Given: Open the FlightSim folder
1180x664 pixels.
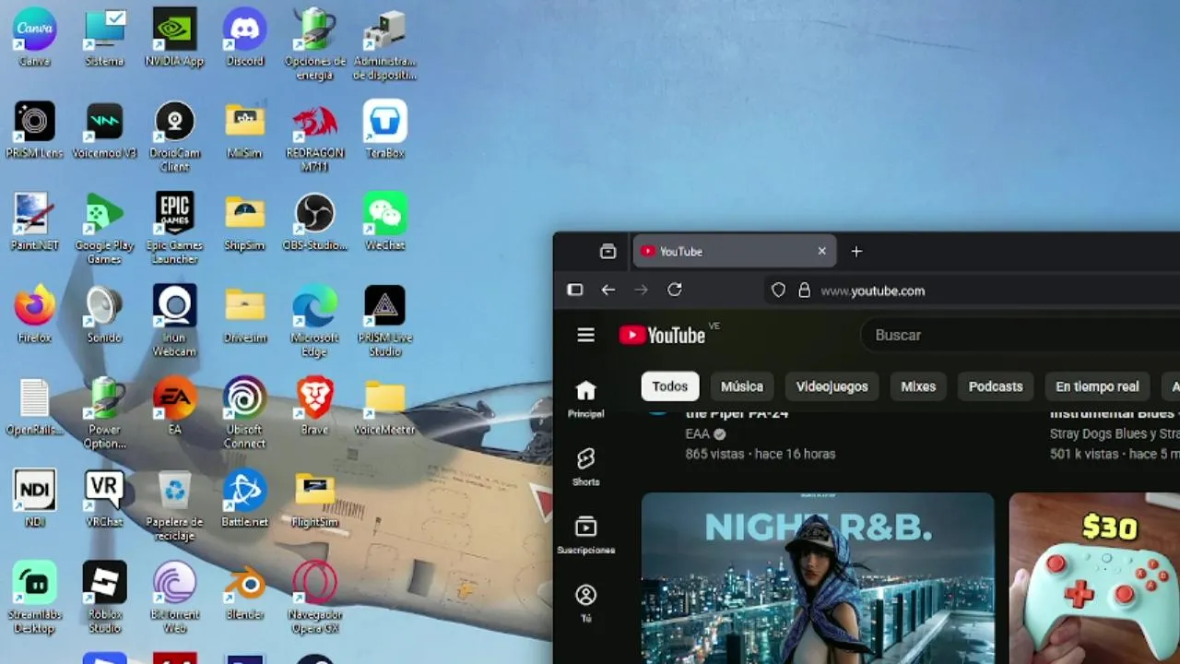Looking at the screenshot, I should pos(314,499).
